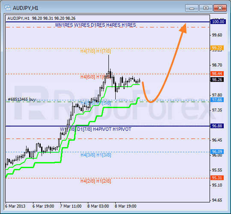Click the H4[7/8] H1[7/8] level label
The height and width of the screenshot is (214, 231).
[x=96, y=51]
